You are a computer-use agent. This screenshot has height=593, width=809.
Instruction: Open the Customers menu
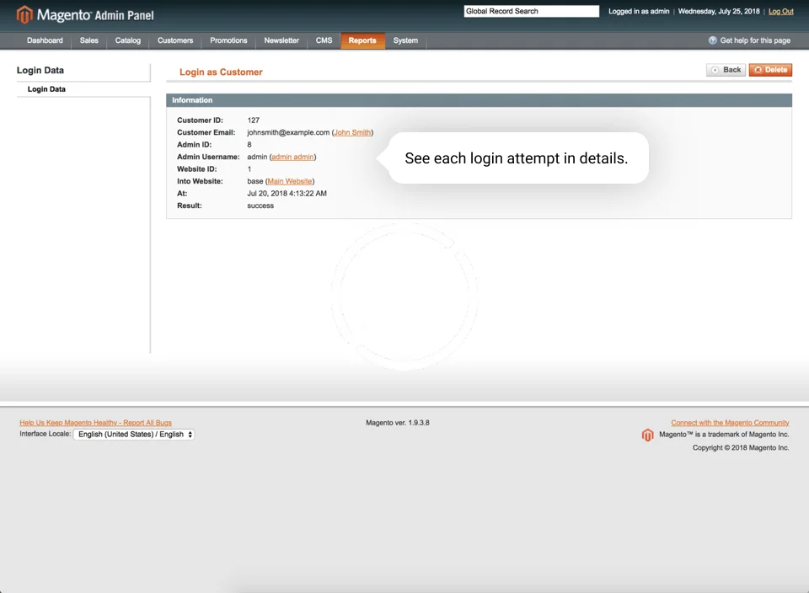(x=175, y=40)
